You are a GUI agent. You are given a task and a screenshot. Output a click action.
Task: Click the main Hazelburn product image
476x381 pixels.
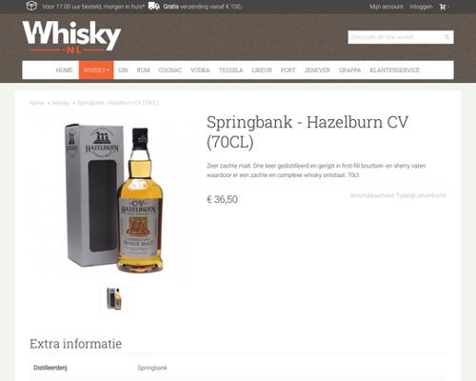(x=114, y=198)
